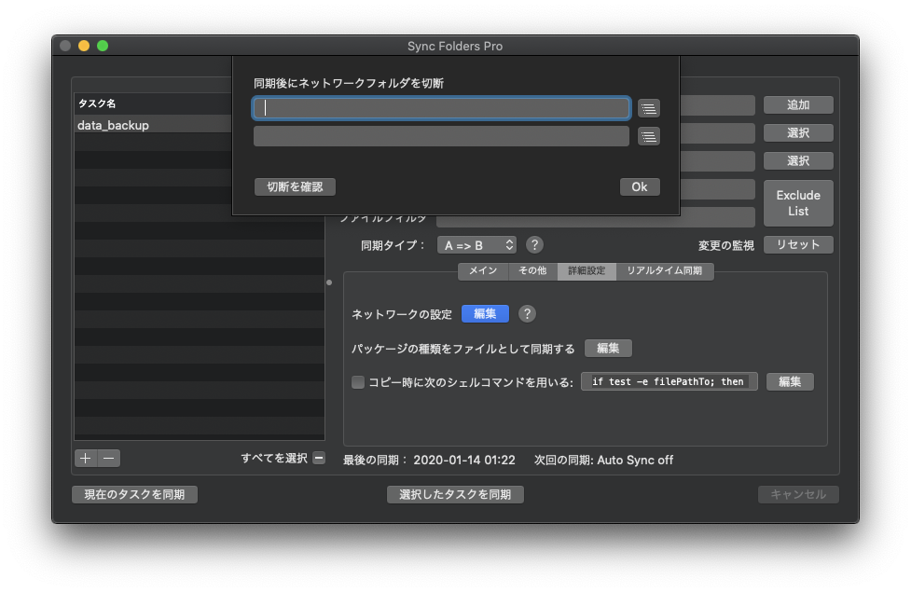This screenshot has width=911, height=592.
Task: Click the 次回の同期: Auto Sync off text
Action: [x=603, y=461]
